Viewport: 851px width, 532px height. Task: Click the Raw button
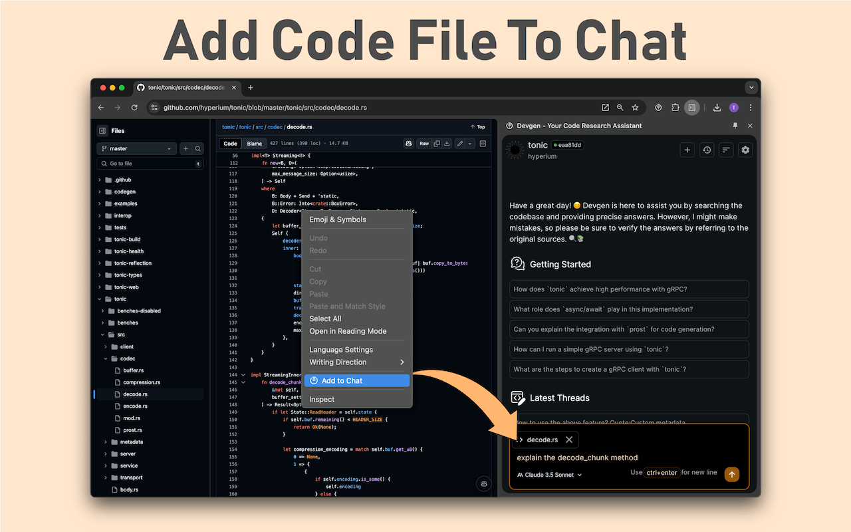tap(424, 144)
